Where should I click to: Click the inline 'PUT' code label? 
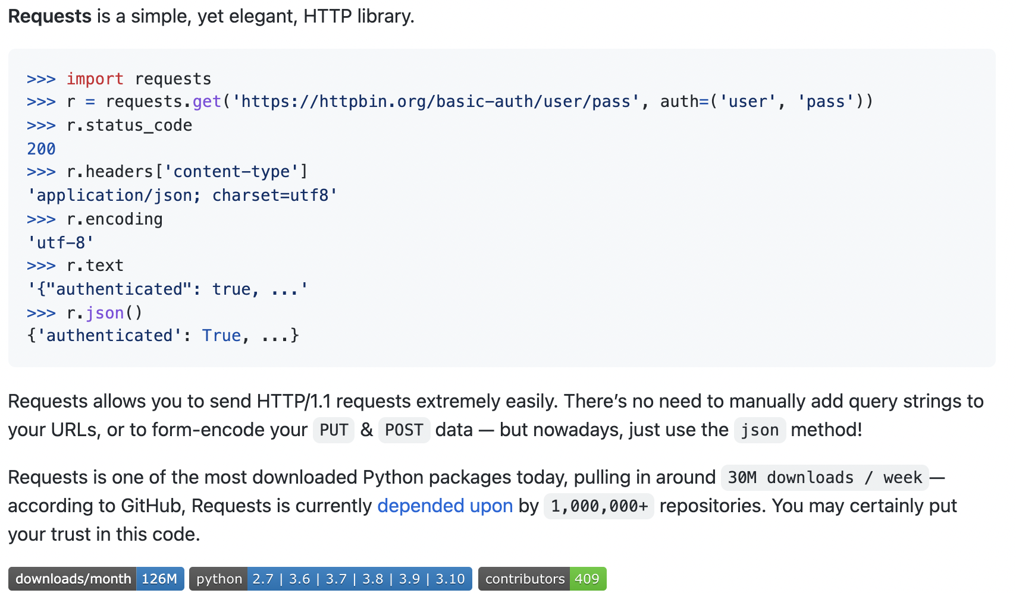[334, 430]
